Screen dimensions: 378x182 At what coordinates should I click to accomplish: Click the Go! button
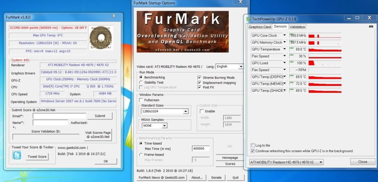(230, 146)
